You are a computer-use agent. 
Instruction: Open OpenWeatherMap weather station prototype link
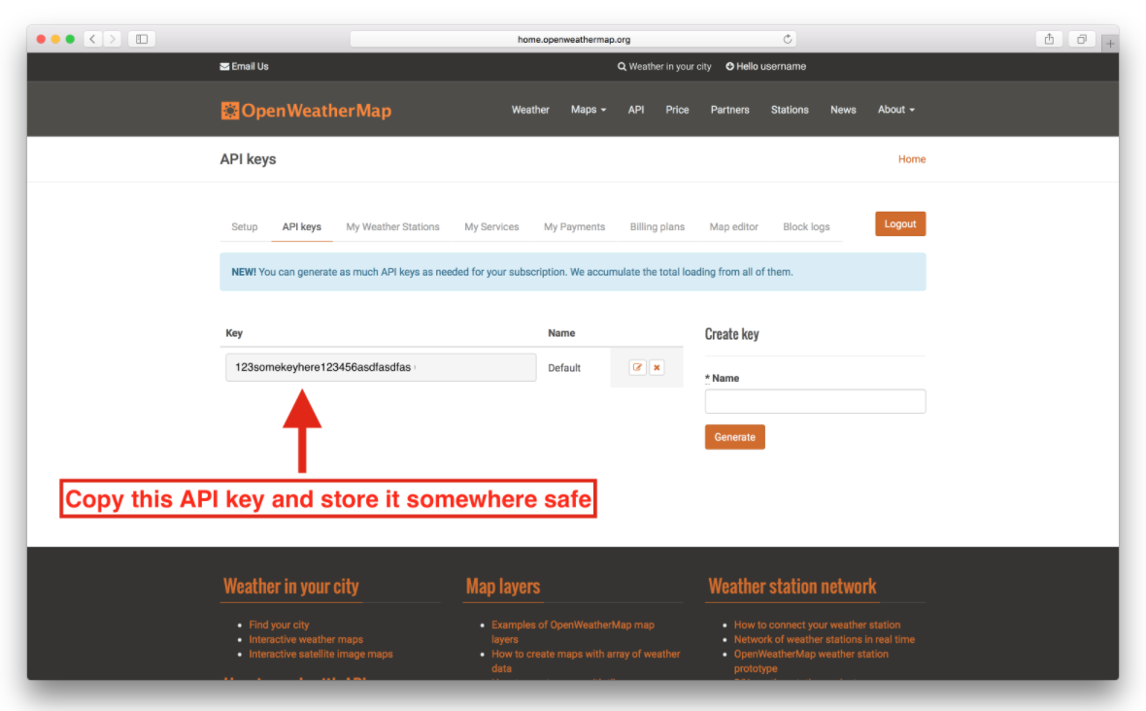(x=811, y=661)
